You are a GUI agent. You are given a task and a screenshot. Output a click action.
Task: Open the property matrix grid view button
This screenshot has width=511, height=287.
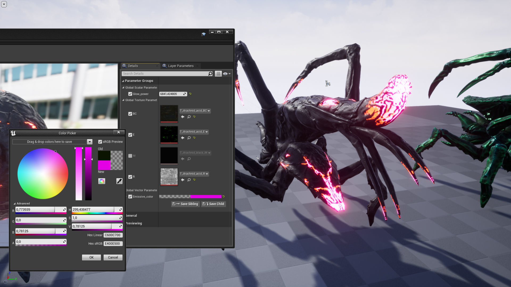pyautogui.click(x=218, y=74)
